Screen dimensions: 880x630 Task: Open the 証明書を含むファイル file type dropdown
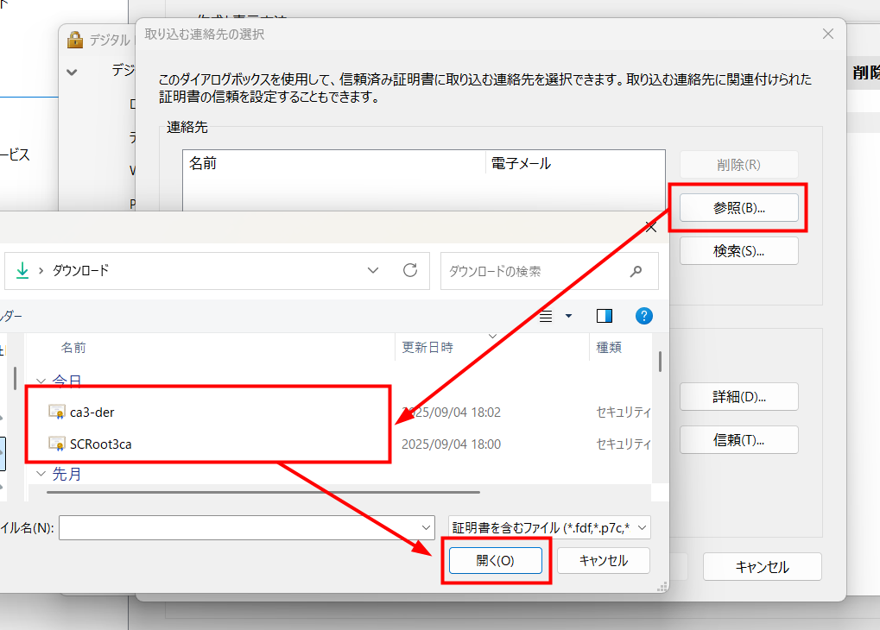pos(549,527)
